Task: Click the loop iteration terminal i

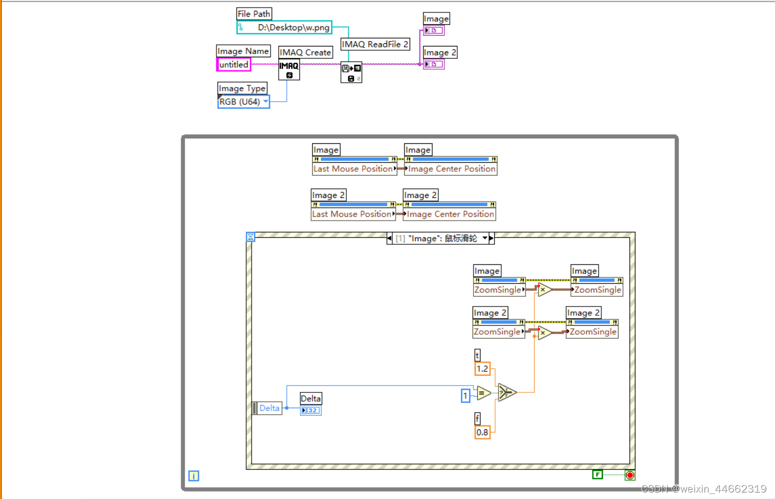Action: tap(194, 476)
